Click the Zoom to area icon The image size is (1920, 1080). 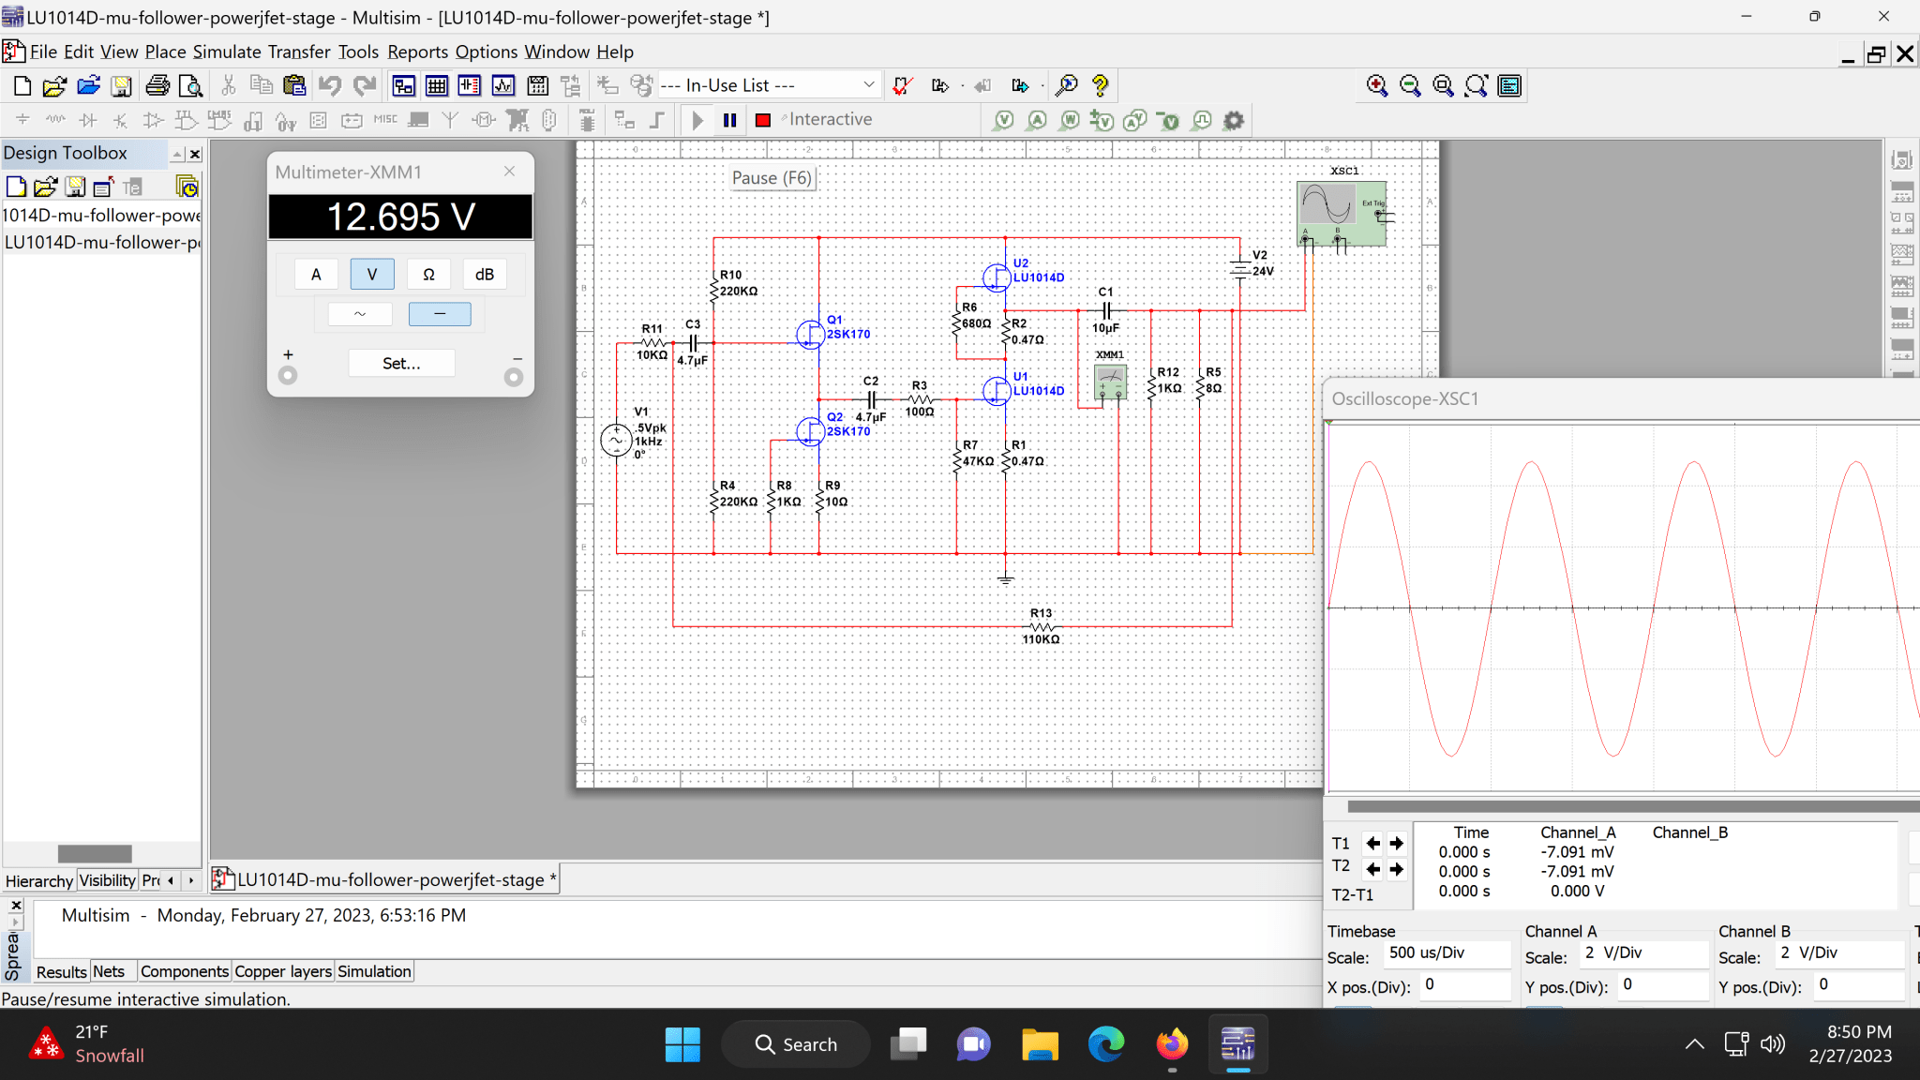click(1443, 86)
